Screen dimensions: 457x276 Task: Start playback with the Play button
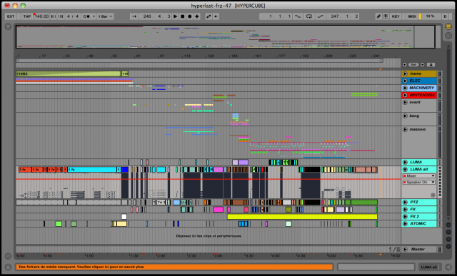(x=176, y=16)
